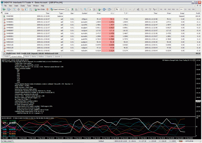Toggle the Chart Shift option
The height and width of the screenshot is (143, 202).
(94, 9)
